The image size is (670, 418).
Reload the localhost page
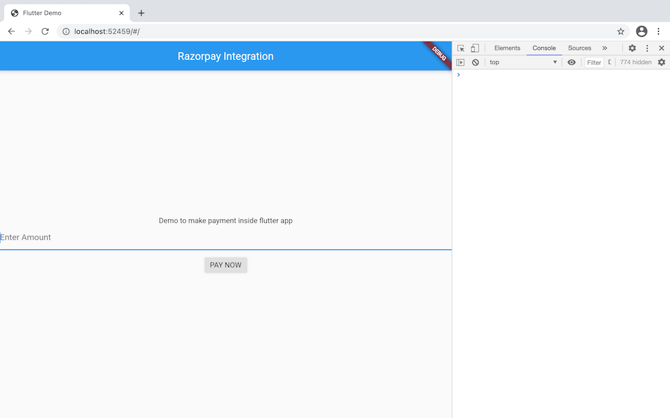click(x=45, y=31)
